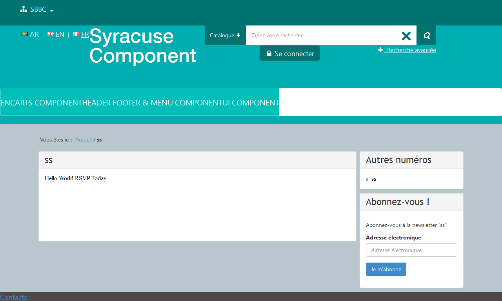
Task: Open the ss issue under Autres numéros
Action: (x=374, y=179)
